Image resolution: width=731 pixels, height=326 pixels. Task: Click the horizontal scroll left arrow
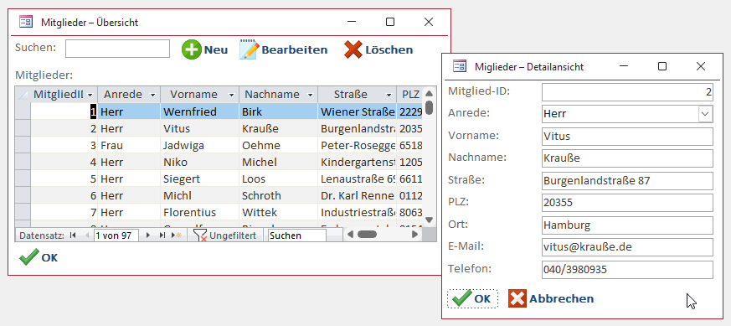click(350, 235)
